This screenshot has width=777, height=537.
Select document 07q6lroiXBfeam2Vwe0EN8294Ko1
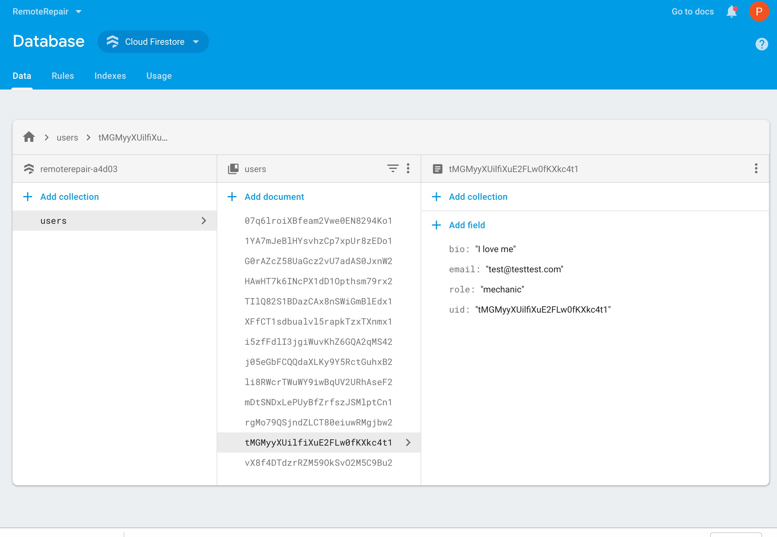point(318,221)
